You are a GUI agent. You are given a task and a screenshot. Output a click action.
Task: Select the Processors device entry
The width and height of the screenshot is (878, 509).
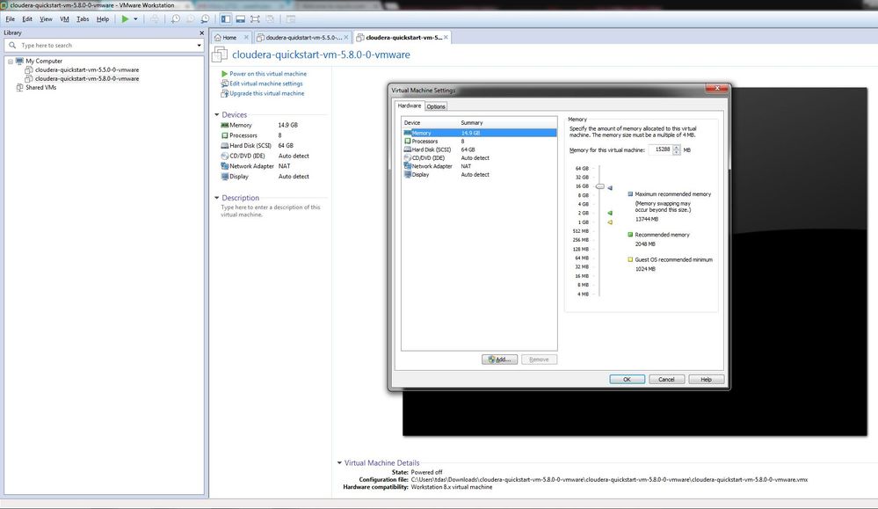click(x=424, y=141)
